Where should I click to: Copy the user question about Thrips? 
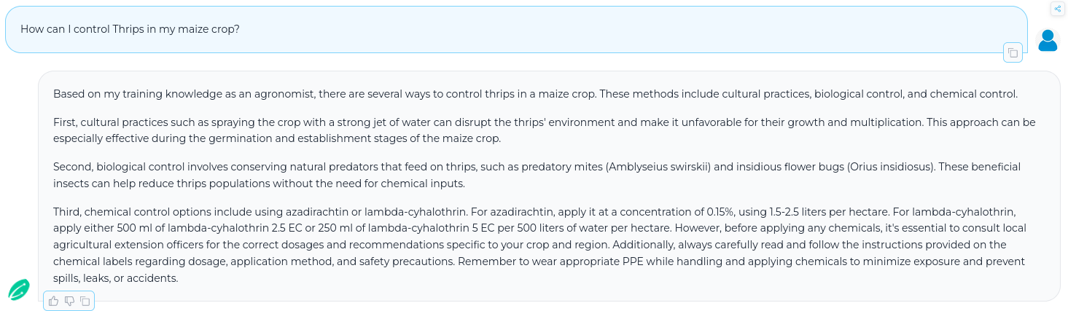point(1013,52)
